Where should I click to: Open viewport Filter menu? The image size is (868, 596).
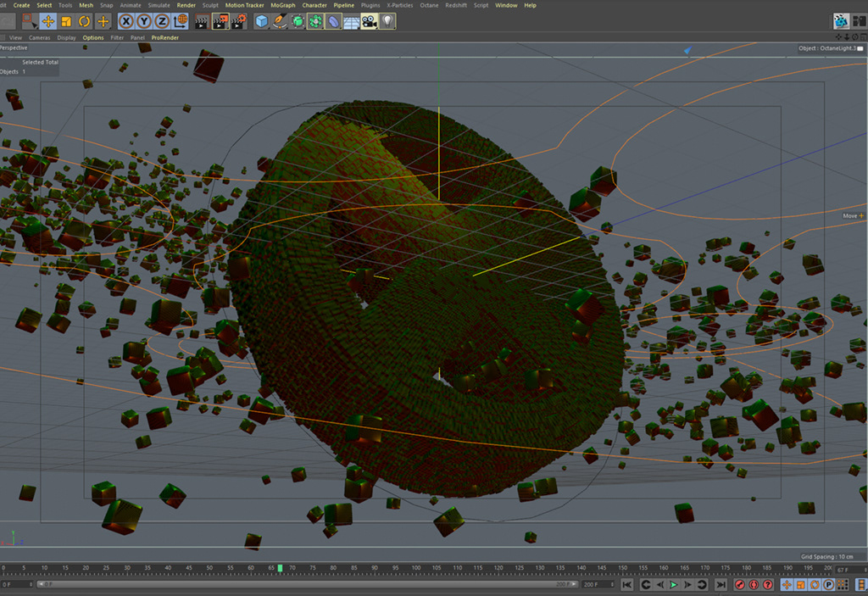click(117, 37)
